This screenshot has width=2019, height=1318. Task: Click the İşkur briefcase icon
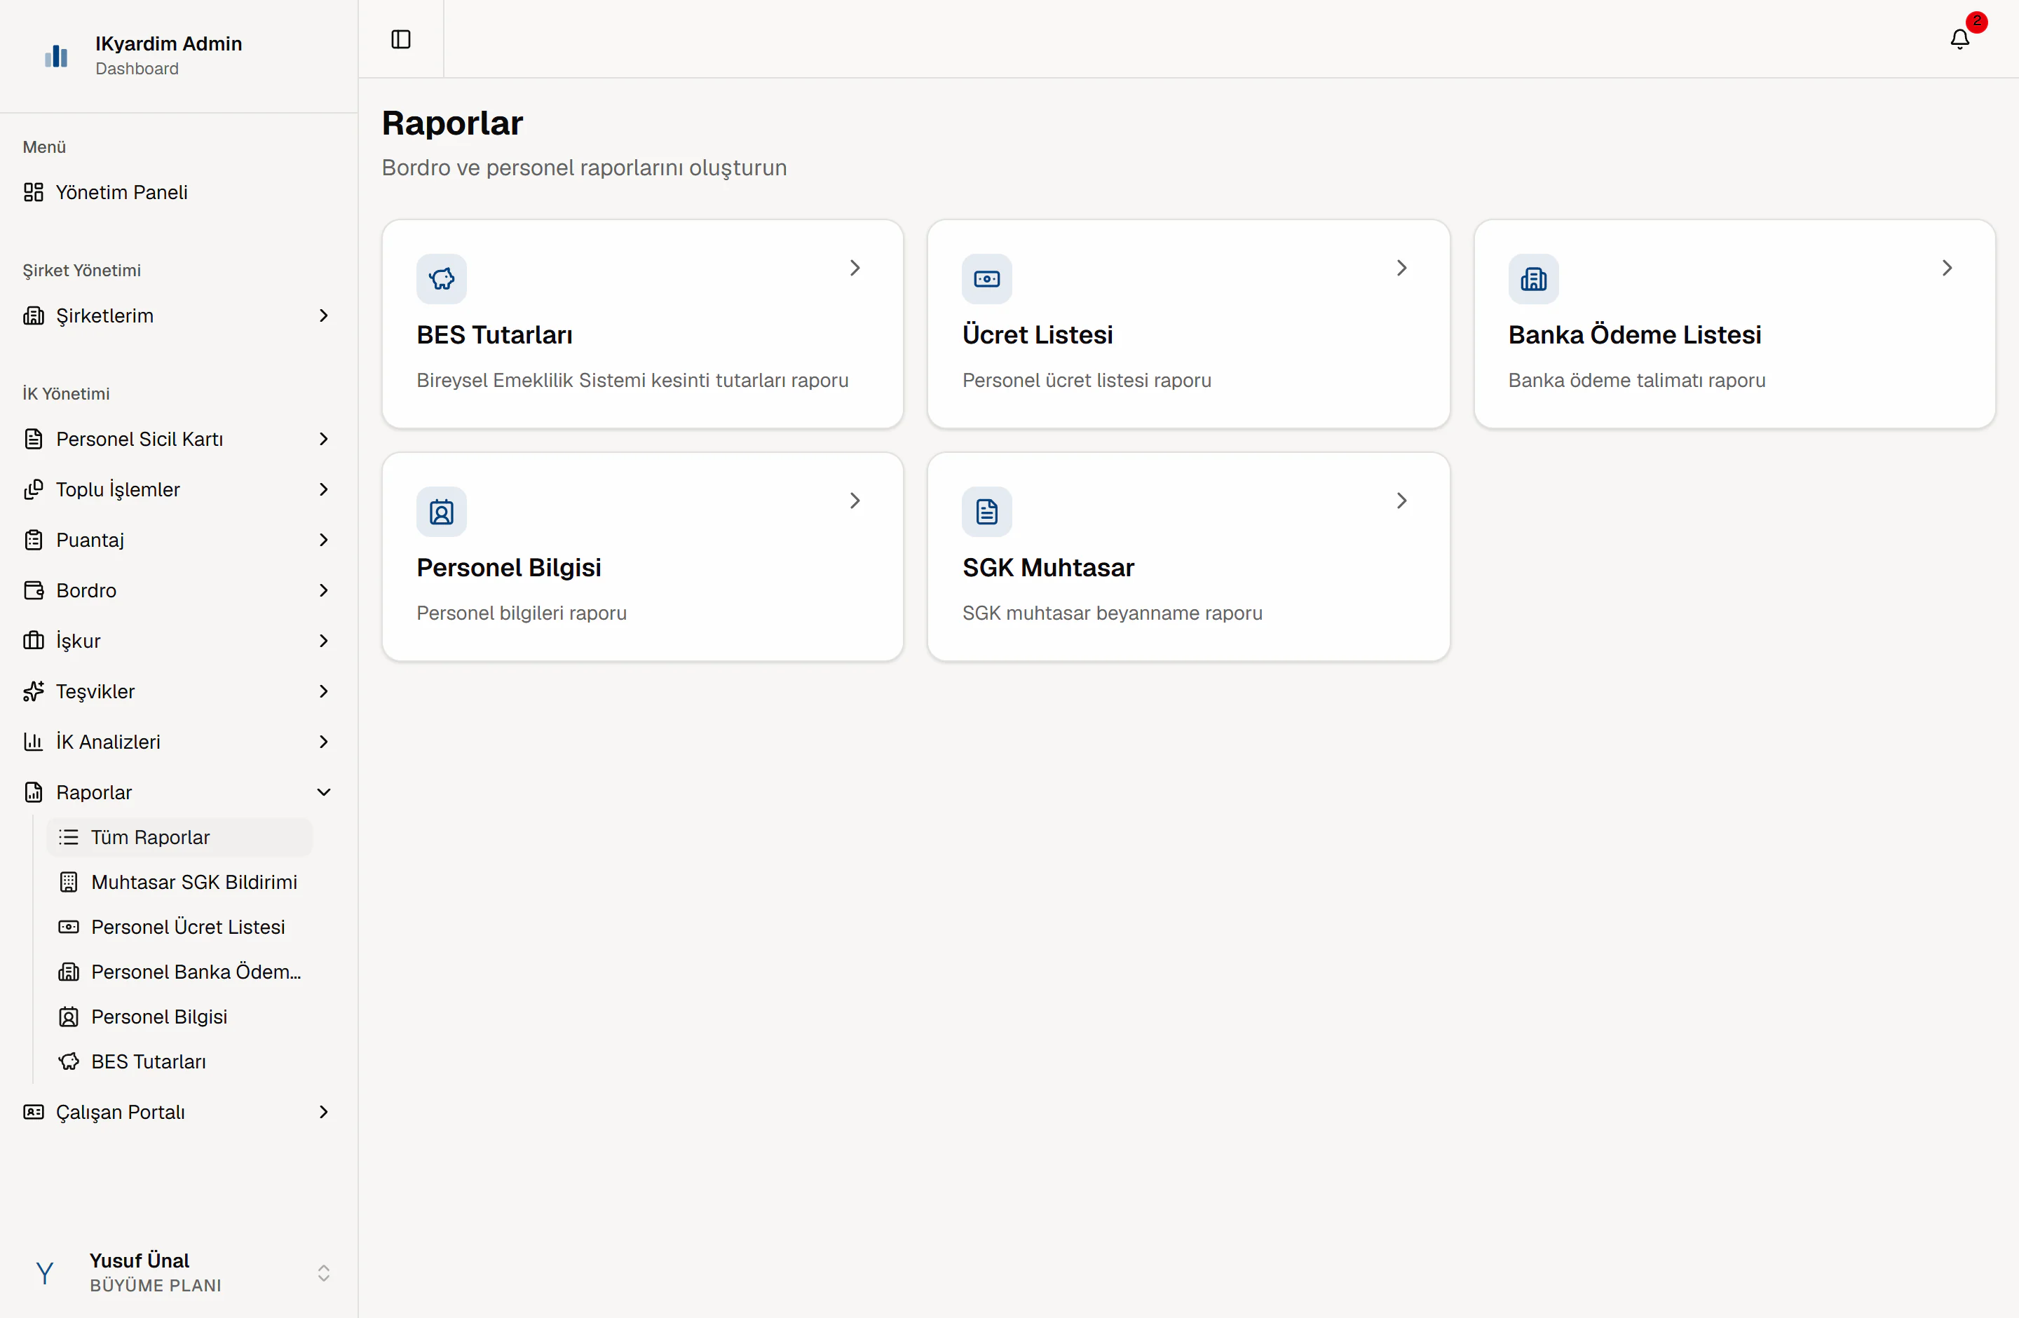(33, 640)
